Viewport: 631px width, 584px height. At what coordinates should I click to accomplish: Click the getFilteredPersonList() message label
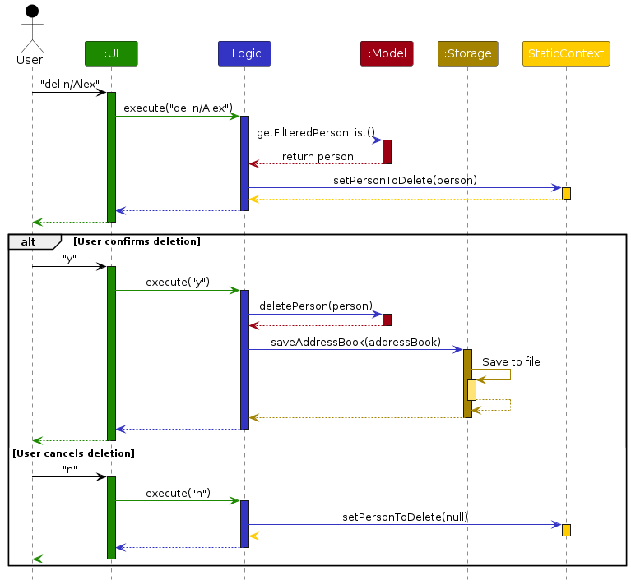[316, 132]
